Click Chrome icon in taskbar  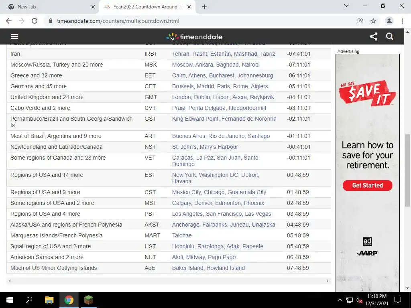pos(69,300)
